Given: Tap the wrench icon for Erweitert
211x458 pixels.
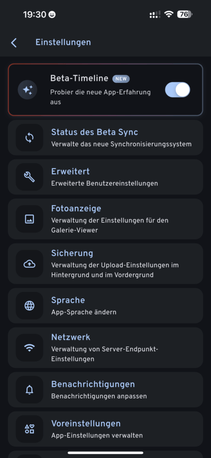Looking at the screenshot, I should pos(29,177).
